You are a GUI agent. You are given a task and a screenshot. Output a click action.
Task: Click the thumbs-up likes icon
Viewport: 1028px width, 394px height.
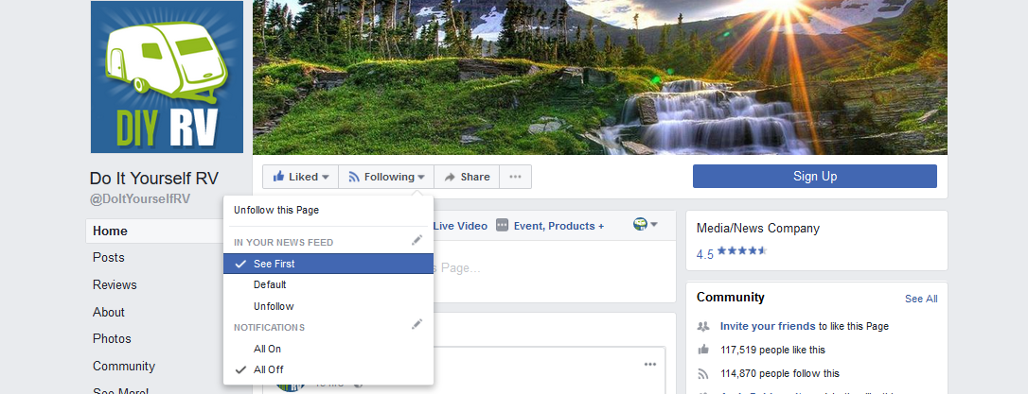click(x=703, y=350)
